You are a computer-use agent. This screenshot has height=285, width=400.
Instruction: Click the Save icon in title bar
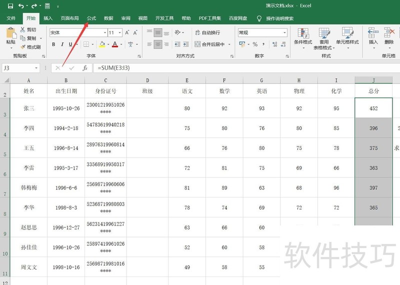10,6
